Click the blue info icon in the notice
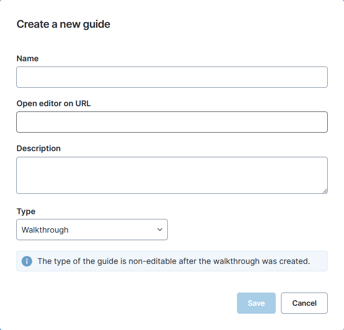 27,261
